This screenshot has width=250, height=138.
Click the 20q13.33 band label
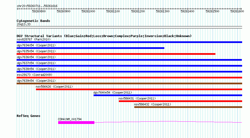point(24,24)
